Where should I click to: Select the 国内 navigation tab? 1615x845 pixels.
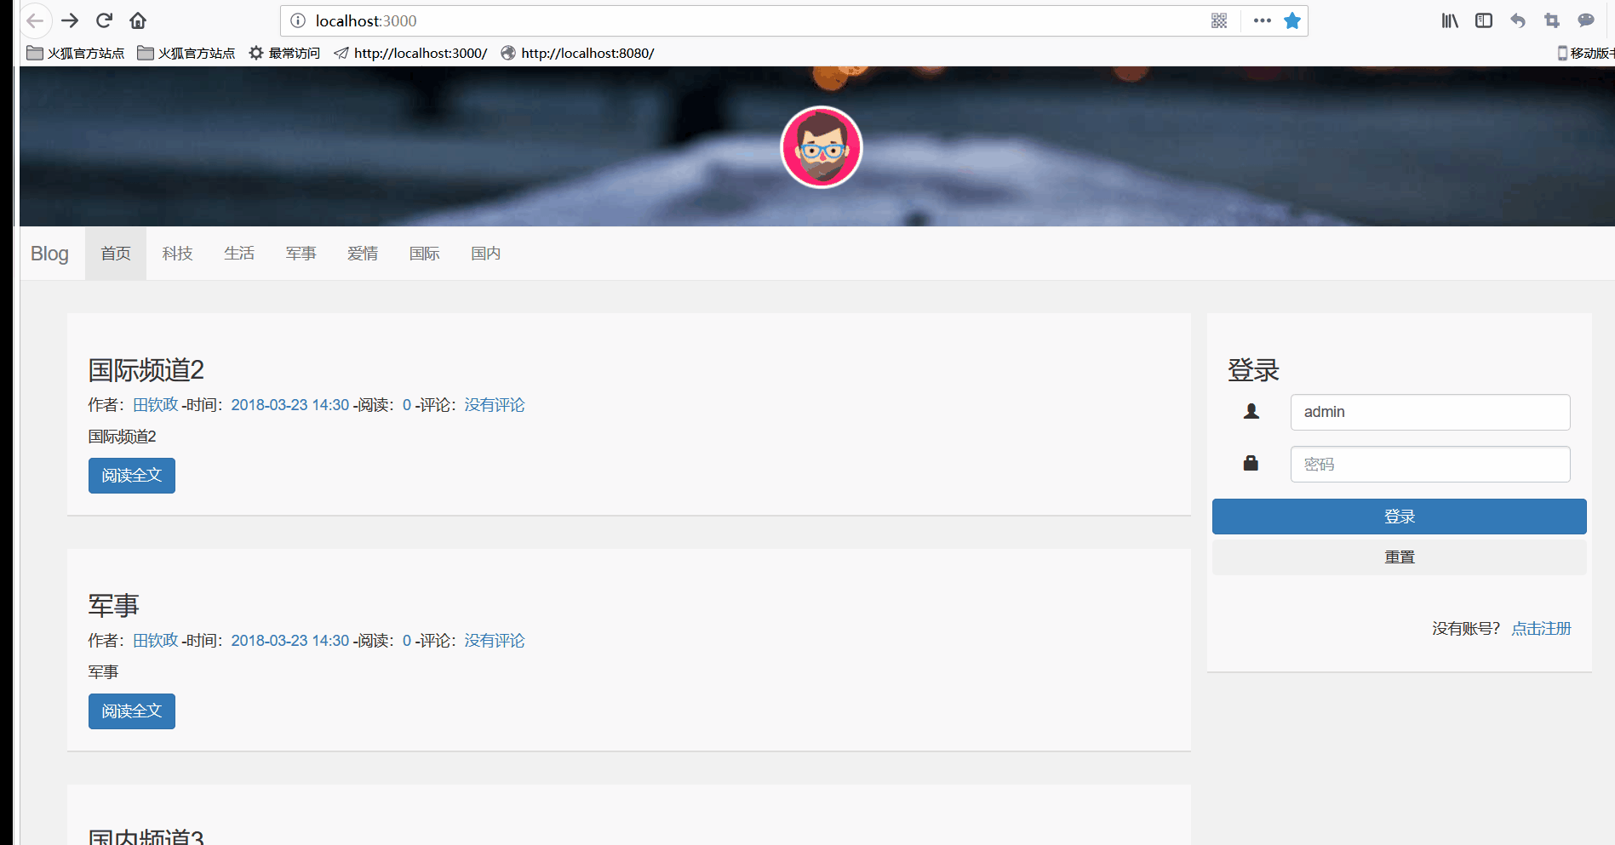tap(486, 254)
